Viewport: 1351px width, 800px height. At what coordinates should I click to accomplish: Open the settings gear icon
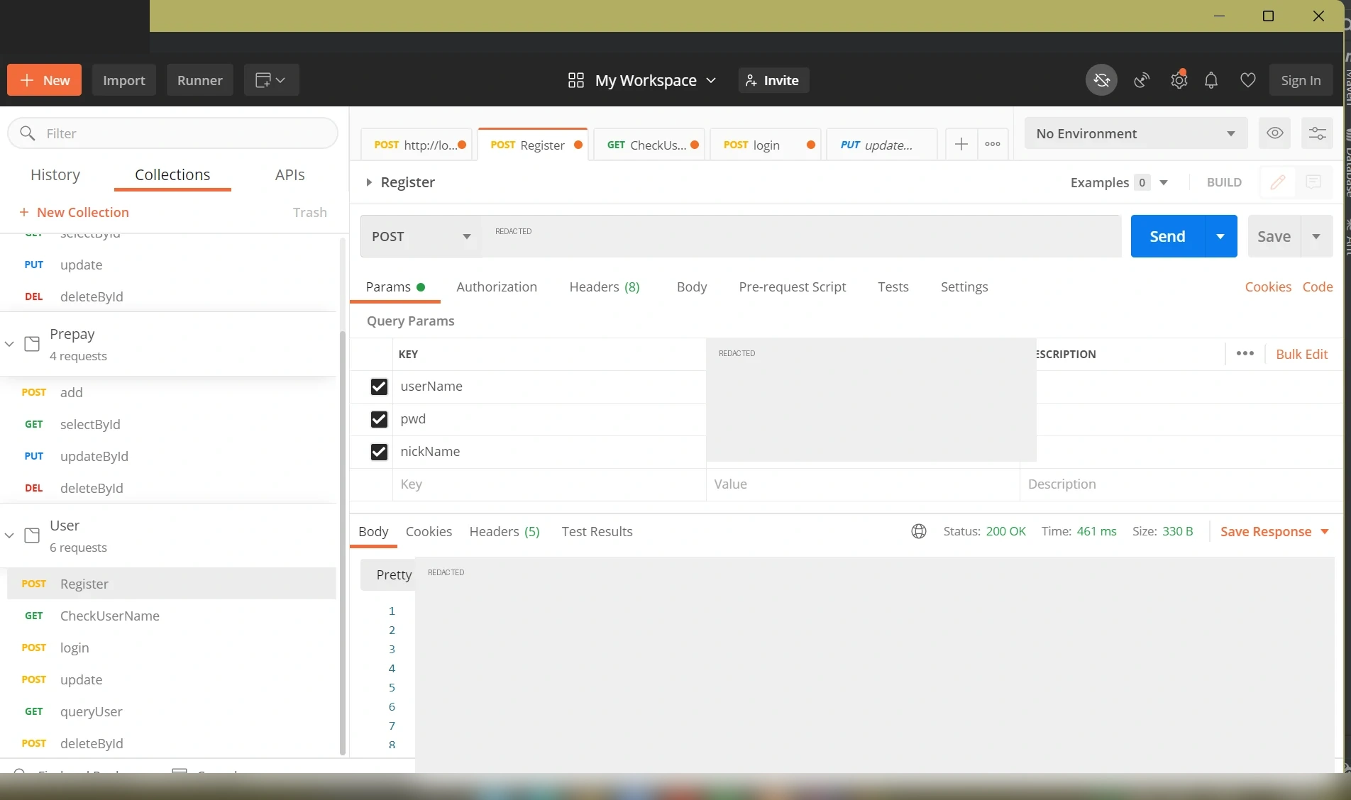[x=1179, y=80]
